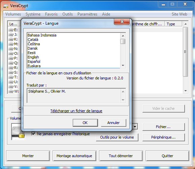Select the E: drive icon in volume list

point(11,30)
